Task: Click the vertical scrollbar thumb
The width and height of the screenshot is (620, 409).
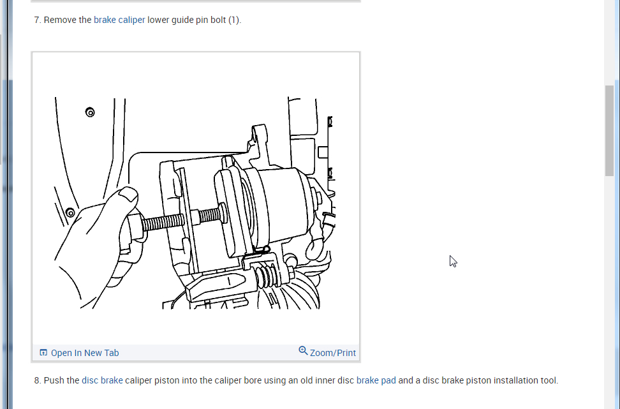Action: tap(609, 131)
